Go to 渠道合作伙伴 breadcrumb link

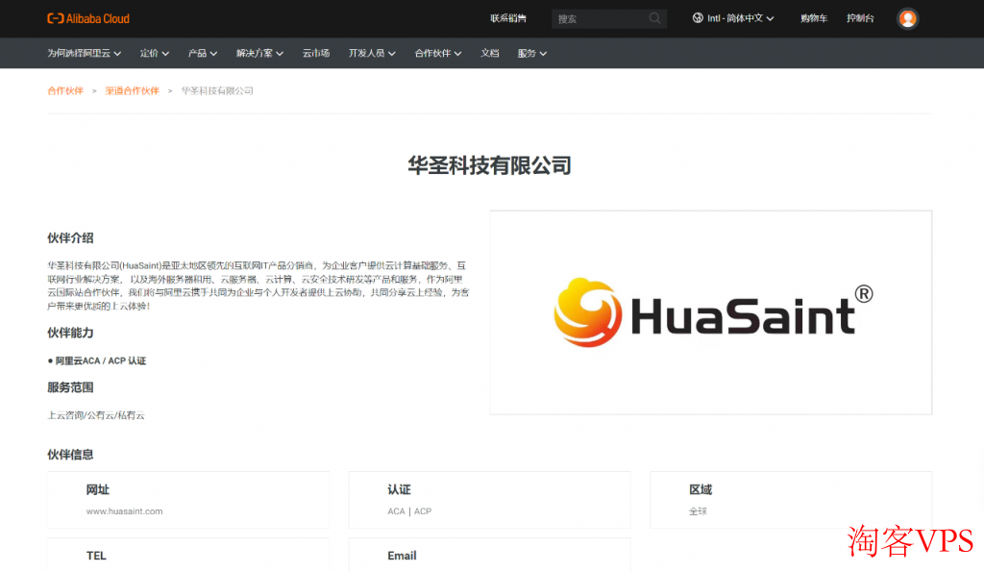click(132, 91)
